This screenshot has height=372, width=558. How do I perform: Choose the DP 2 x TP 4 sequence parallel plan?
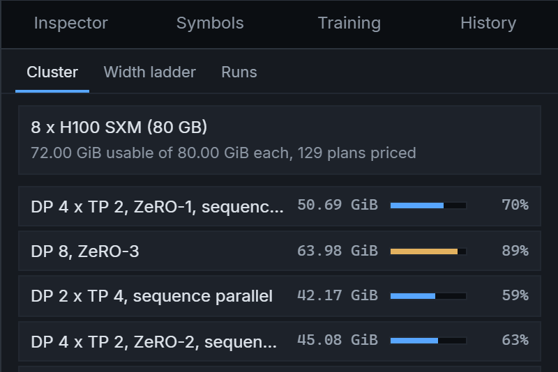click(280, 296)
